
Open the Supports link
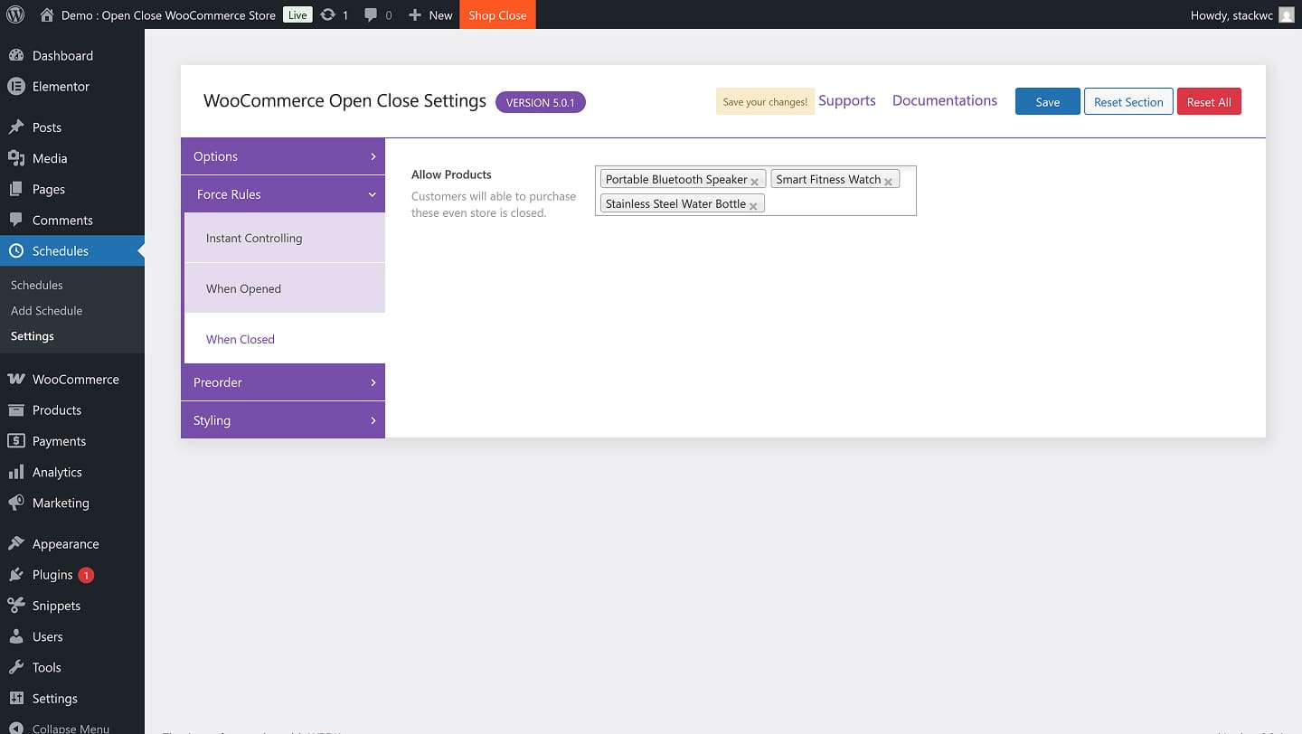pyautogui.click(x=847, y=100)
